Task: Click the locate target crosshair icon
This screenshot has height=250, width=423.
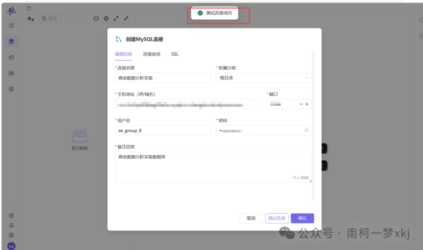Action: click(106, 18)
